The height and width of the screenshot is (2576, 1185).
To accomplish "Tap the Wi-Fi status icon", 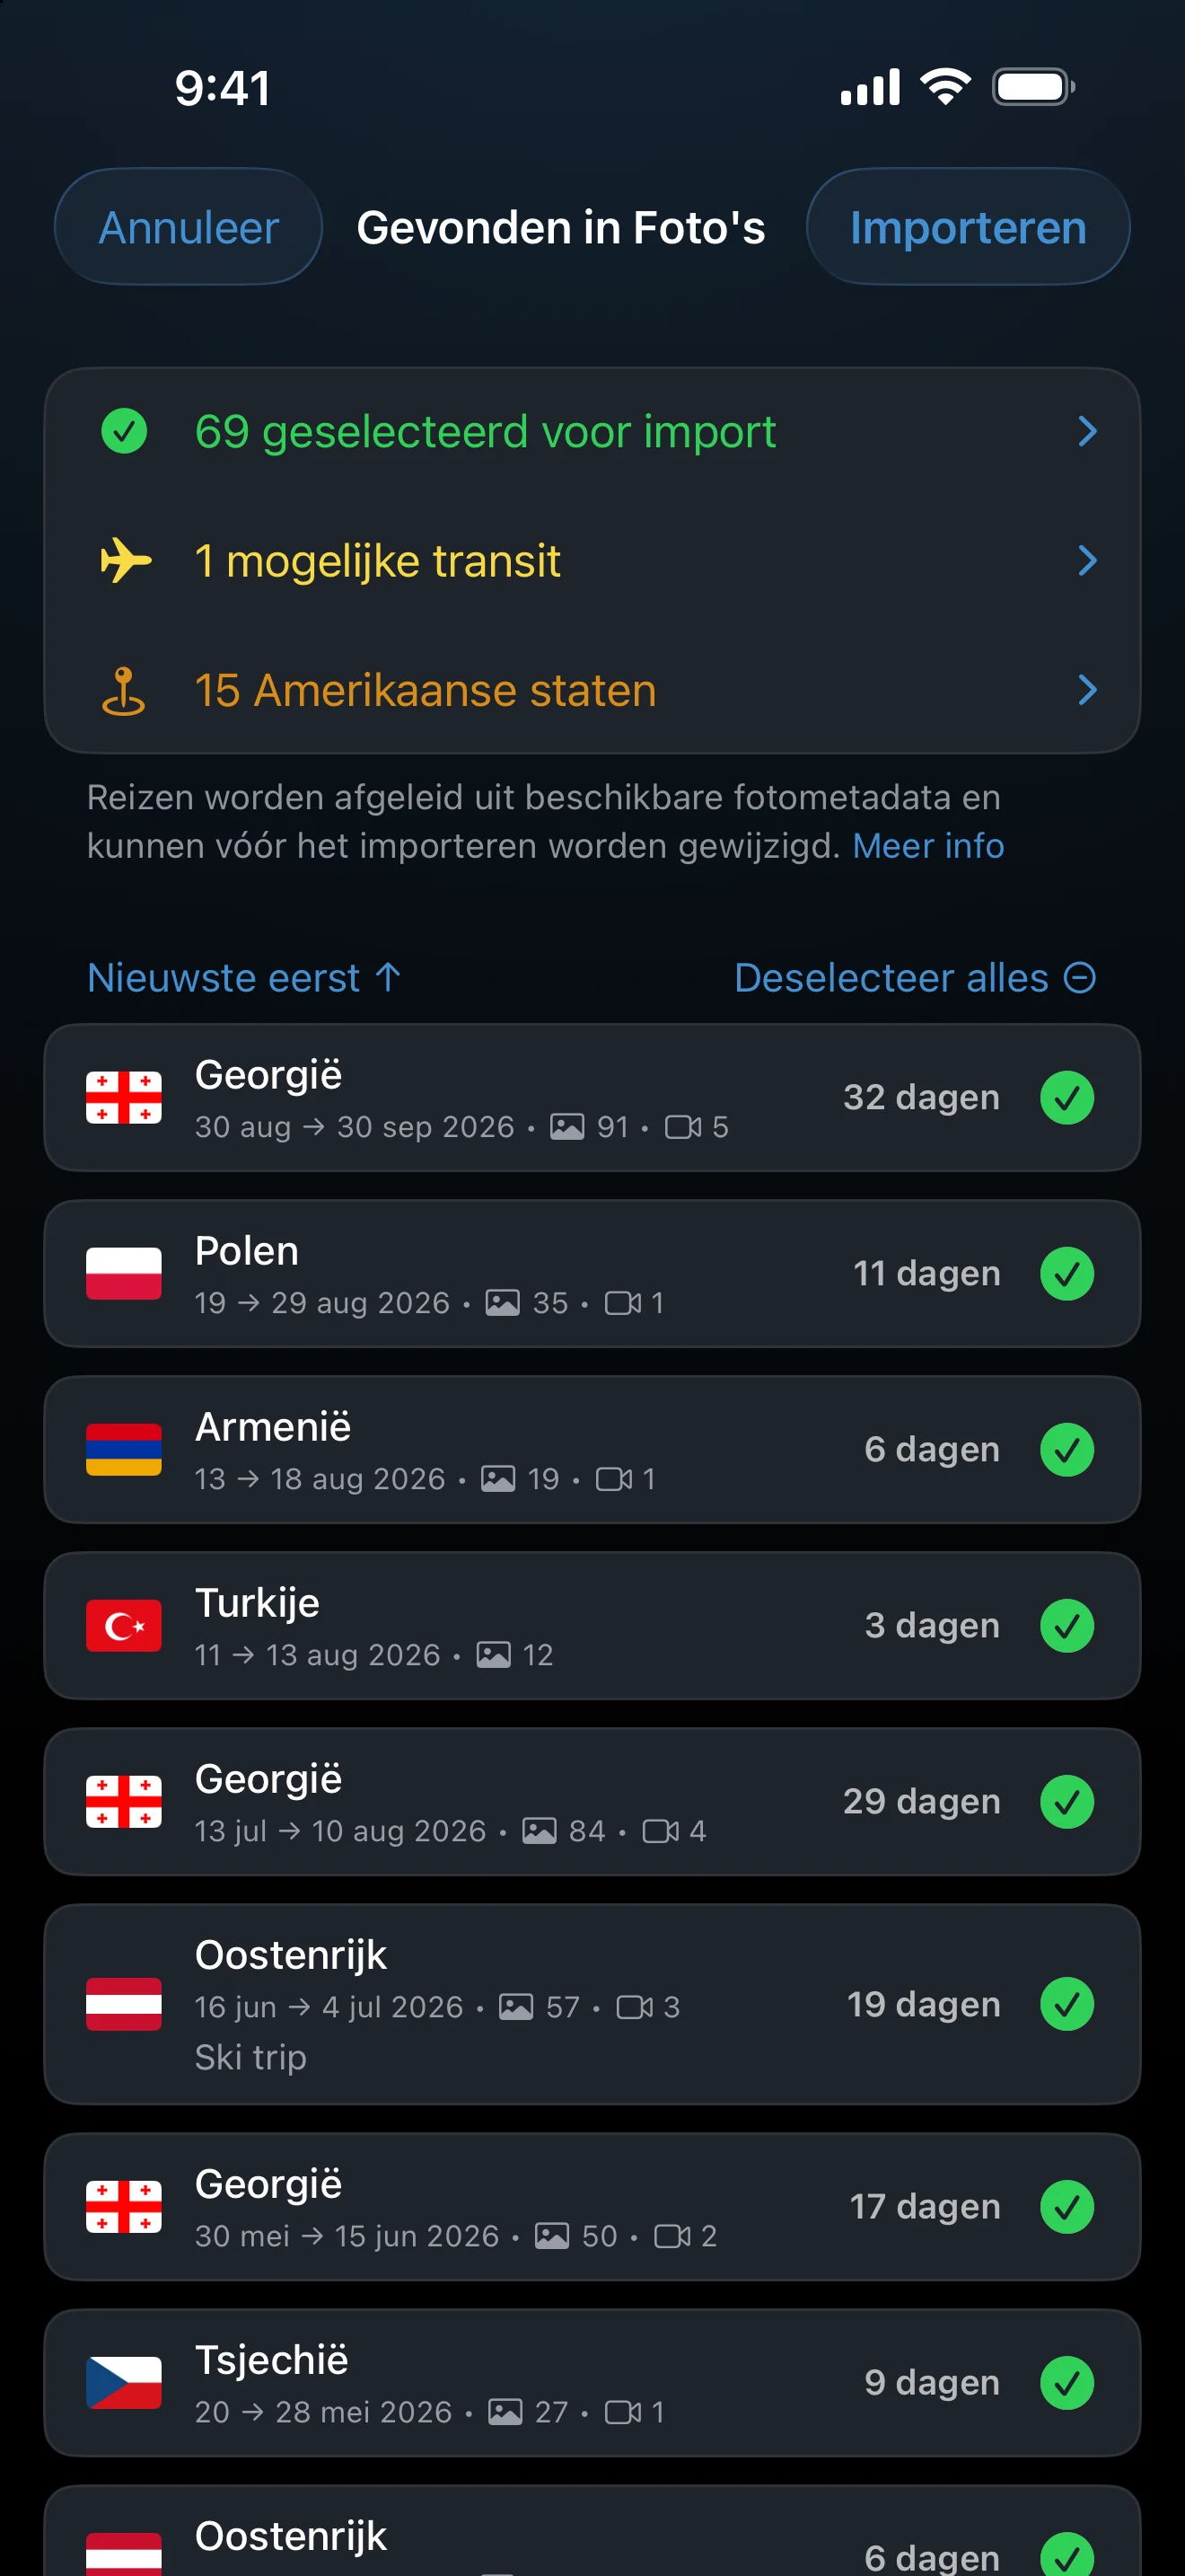I will coord(946,87).
